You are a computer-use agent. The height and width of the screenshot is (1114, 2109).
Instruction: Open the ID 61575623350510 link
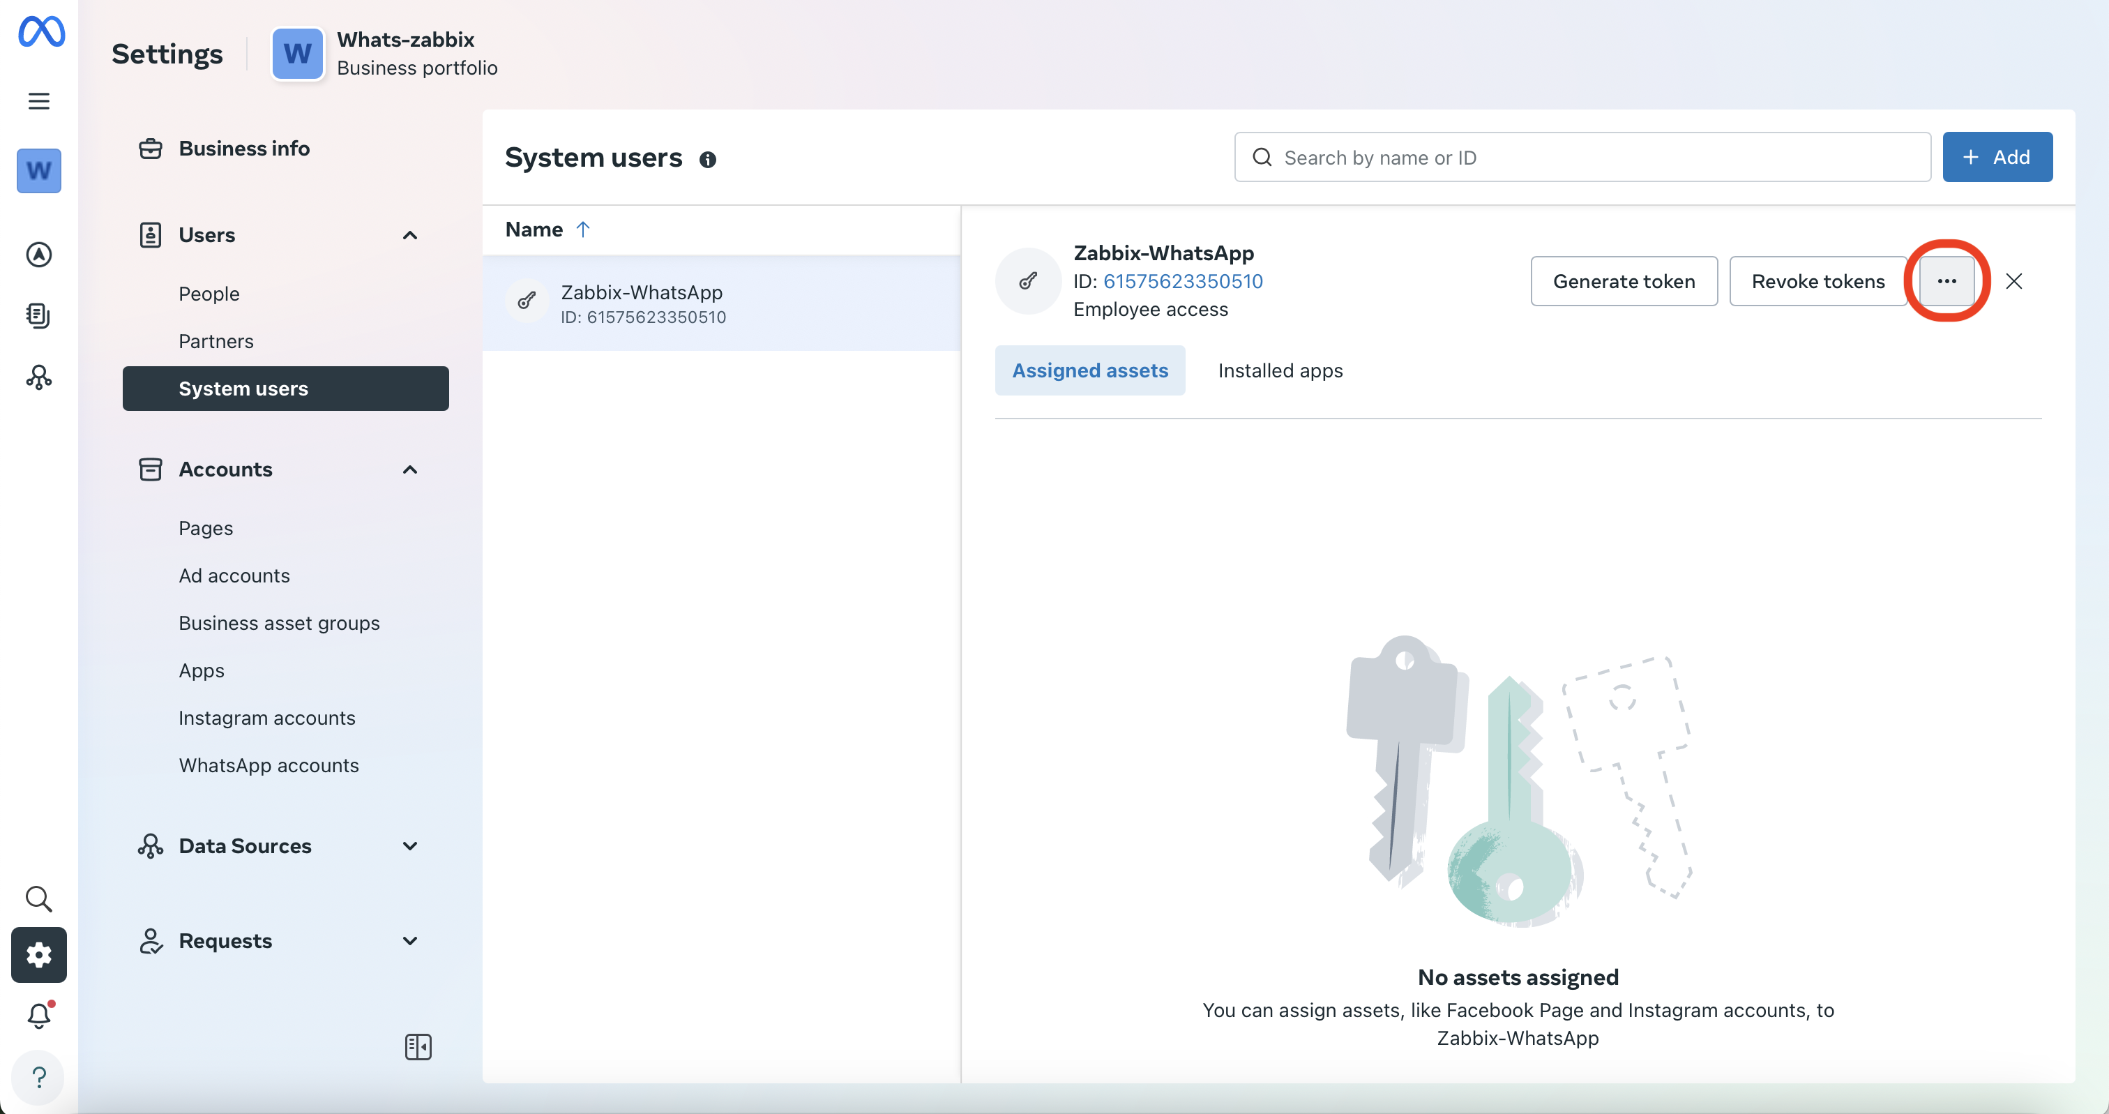[x=1183, y=281]
